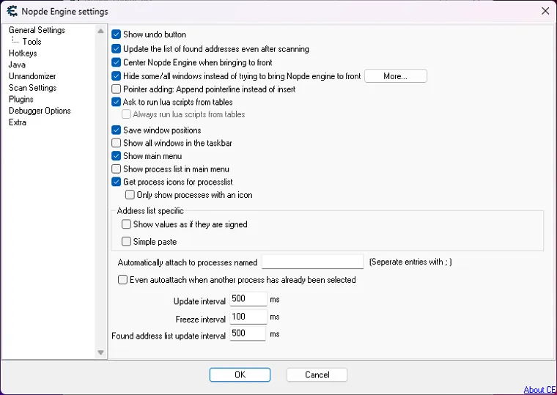Open the Plugins page
Screen dimensions: 557x395
pos(21,99)
